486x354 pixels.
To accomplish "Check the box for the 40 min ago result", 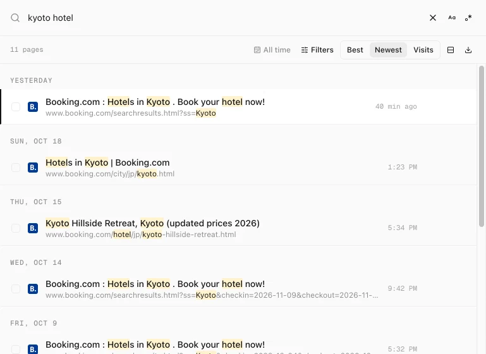I will point(16,107).
